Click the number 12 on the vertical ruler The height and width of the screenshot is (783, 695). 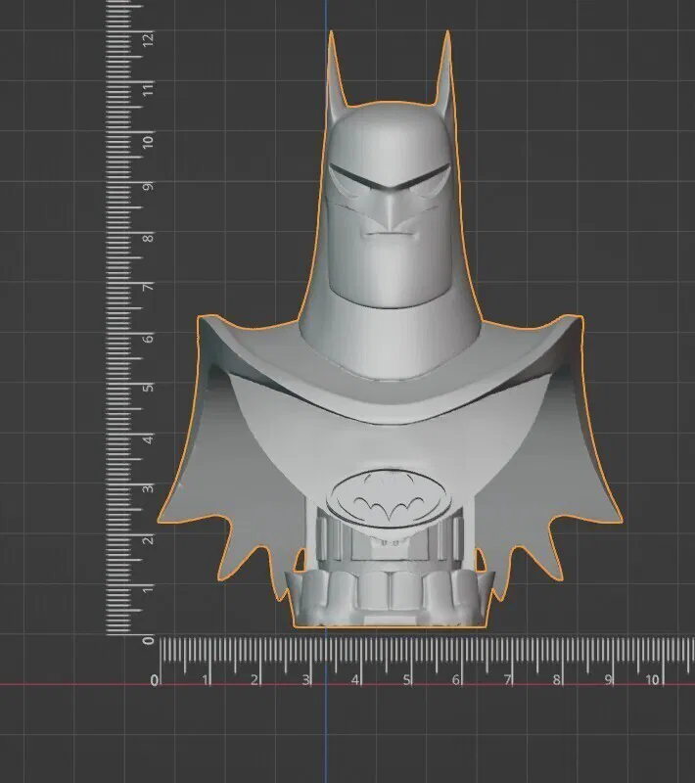coord(148,38)
